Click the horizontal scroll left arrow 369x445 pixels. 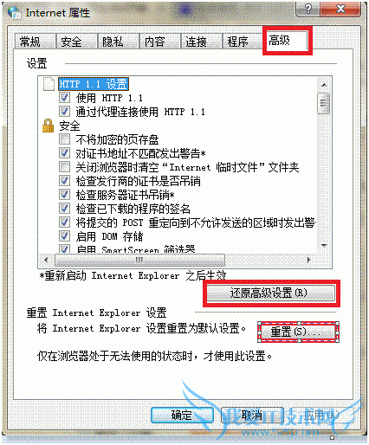(46, 260)
